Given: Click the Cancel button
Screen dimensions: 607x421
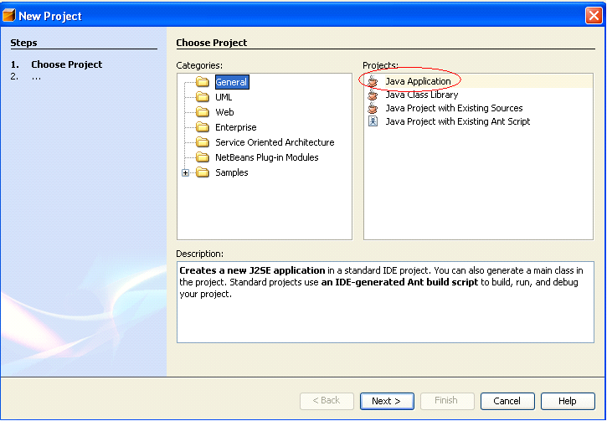Looking at the screenshot, I should click(x=507, y=401).
